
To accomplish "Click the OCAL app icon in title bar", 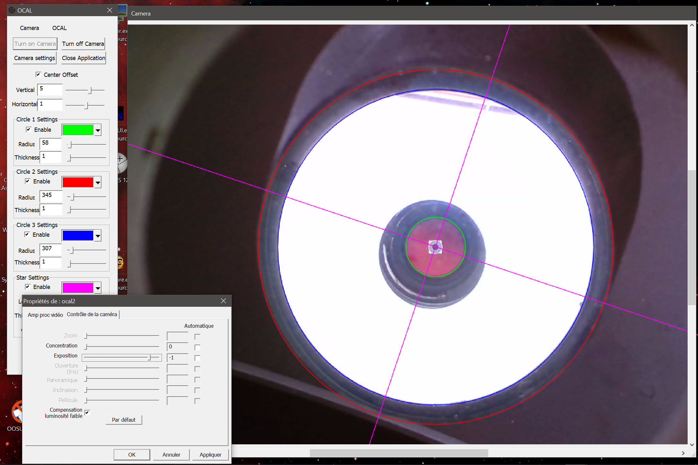I will click(x=12, y=10).
